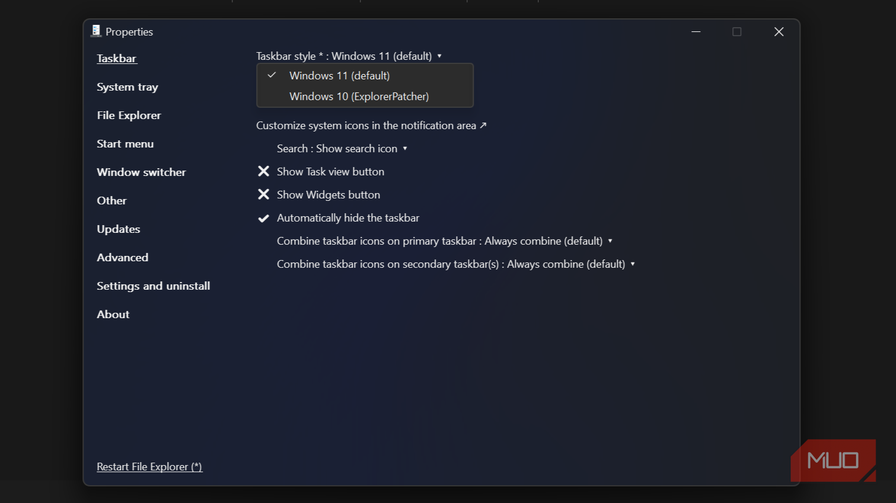896x503 pixels.
Task: Disable Automatically hide the taskbar
Action: tap(347, 218)
